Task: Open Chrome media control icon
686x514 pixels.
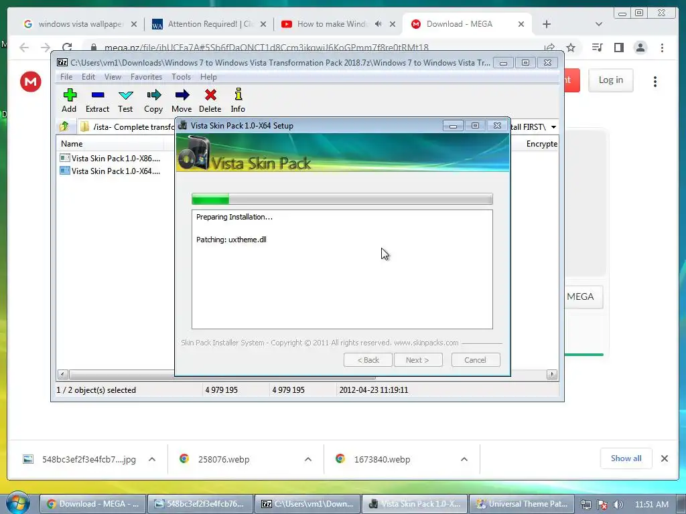Action: pyautogui.click(x=597, y=48)
